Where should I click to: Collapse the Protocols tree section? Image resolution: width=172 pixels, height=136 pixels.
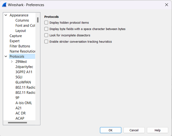coord(6,56)
